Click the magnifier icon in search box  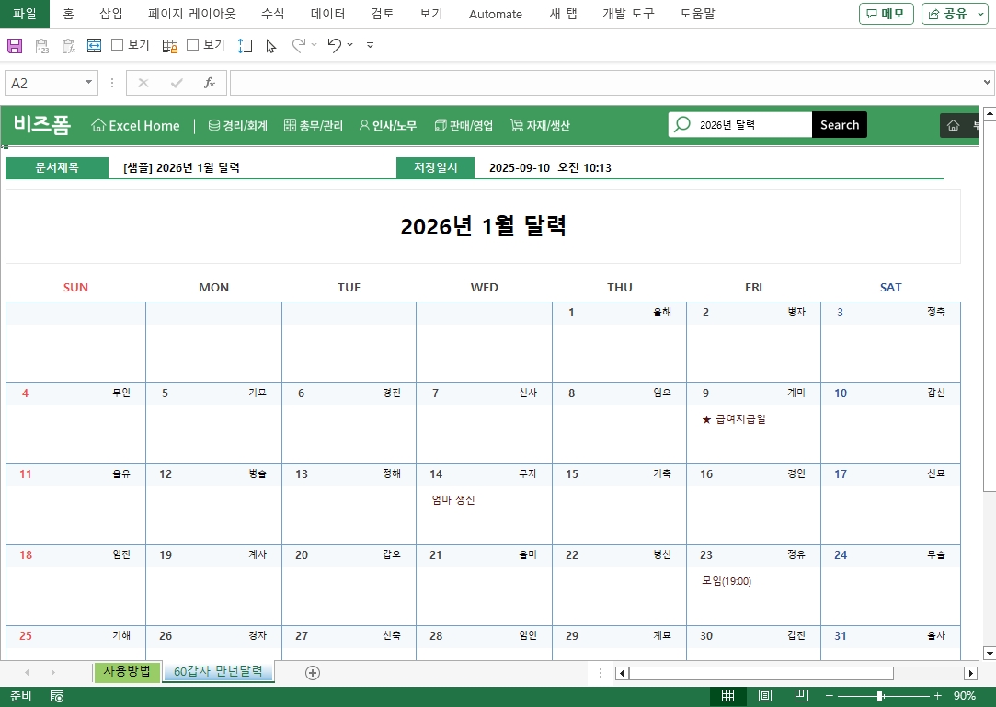682,124
